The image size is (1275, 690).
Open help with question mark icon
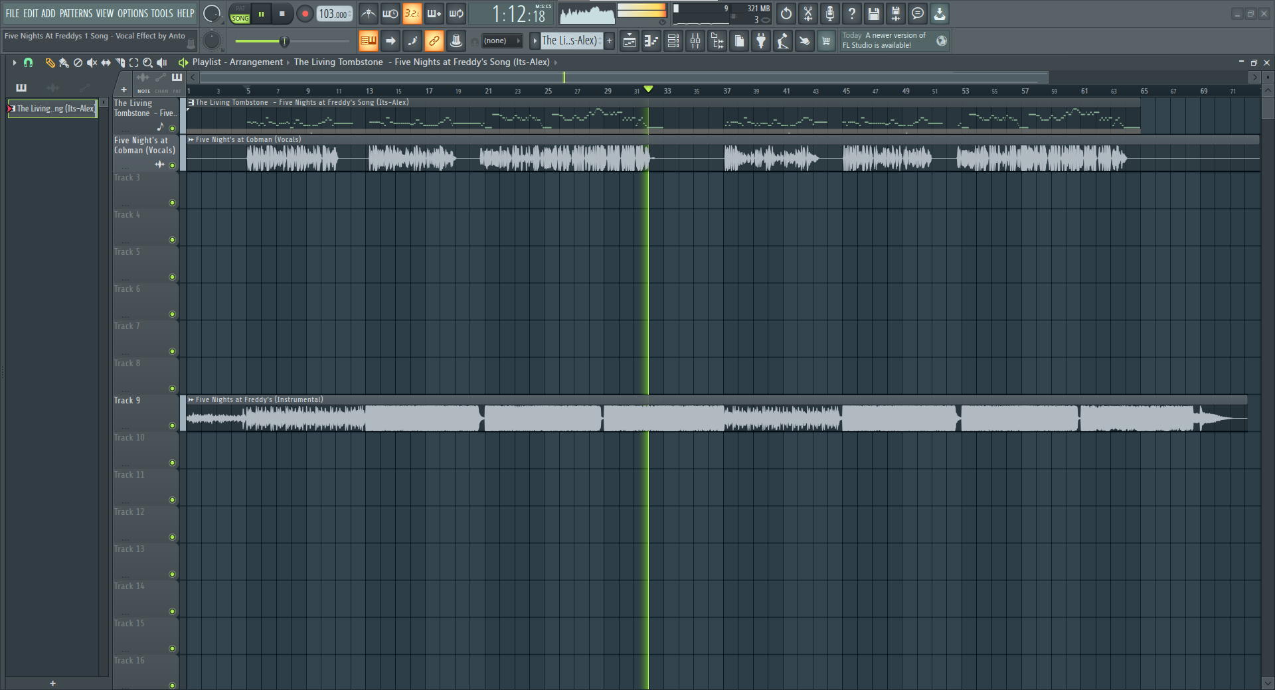click(x=852, y=13)
